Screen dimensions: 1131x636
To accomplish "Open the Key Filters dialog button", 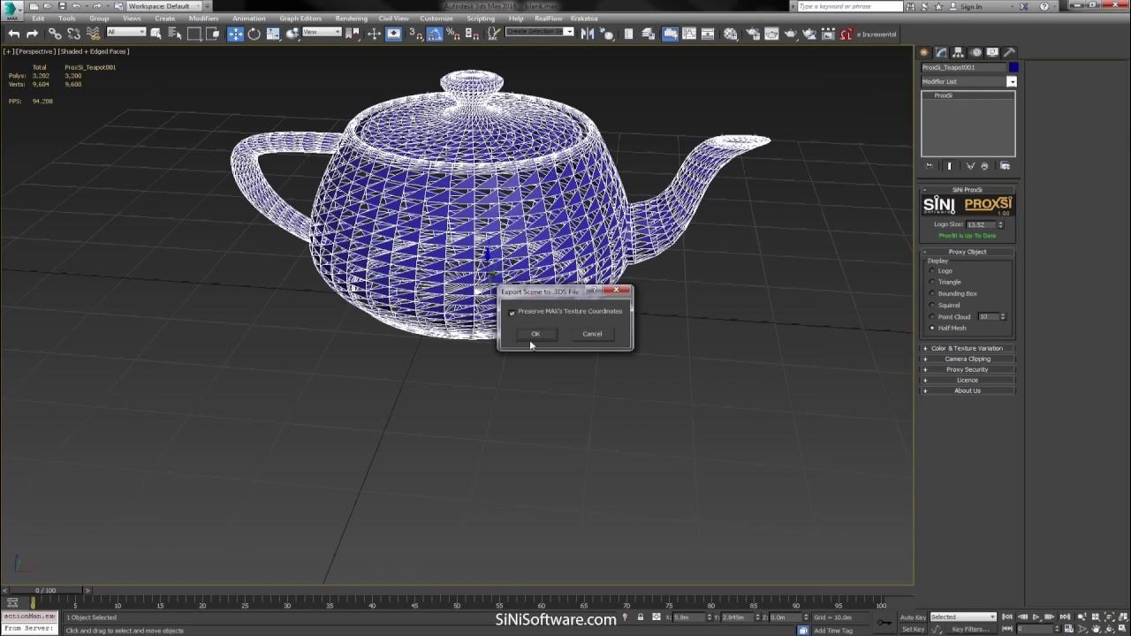I will pyautogui.click(x=969, y=629).
